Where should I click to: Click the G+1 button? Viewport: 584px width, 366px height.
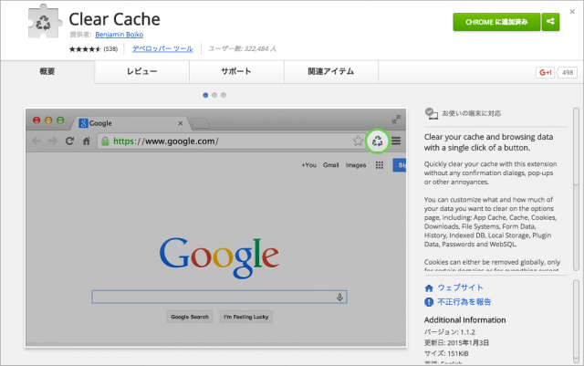point(546,72)
